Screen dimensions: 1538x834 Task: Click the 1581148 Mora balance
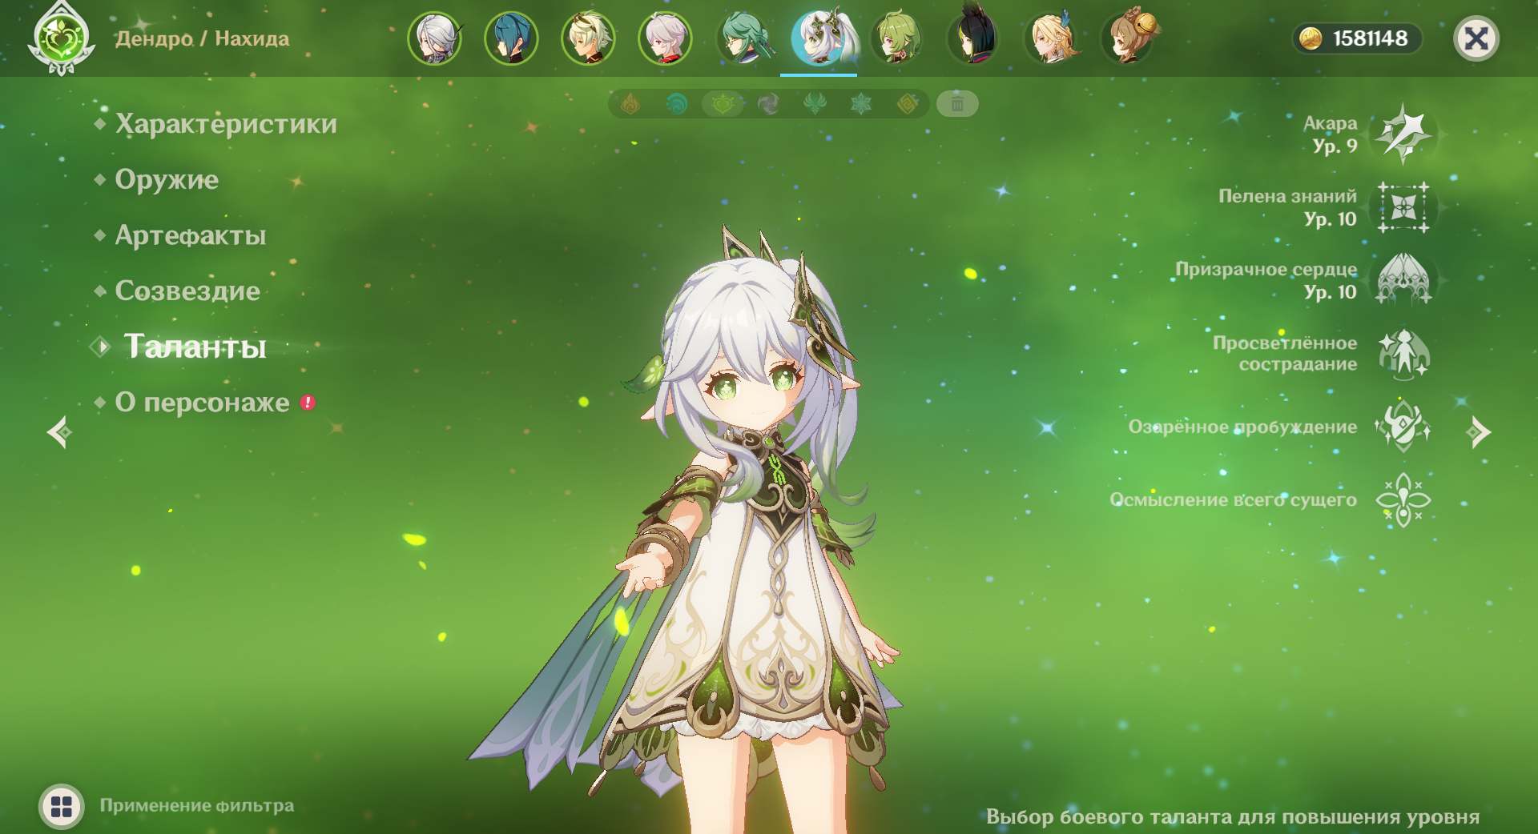point(1370,38)
